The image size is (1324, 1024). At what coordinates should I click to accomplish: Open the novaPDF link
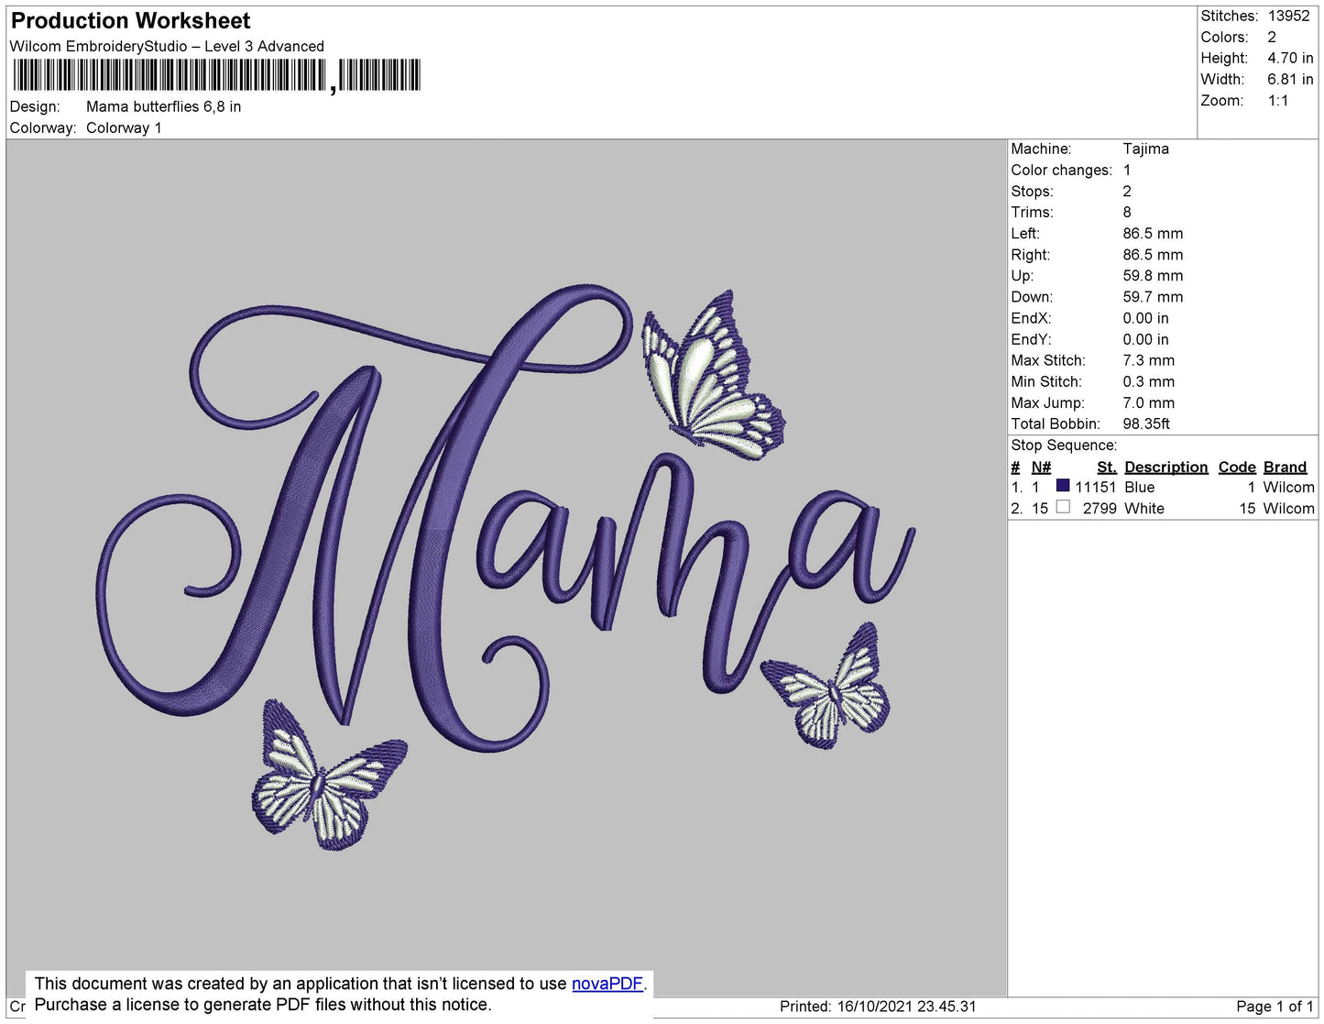click(x=607, y=984)
